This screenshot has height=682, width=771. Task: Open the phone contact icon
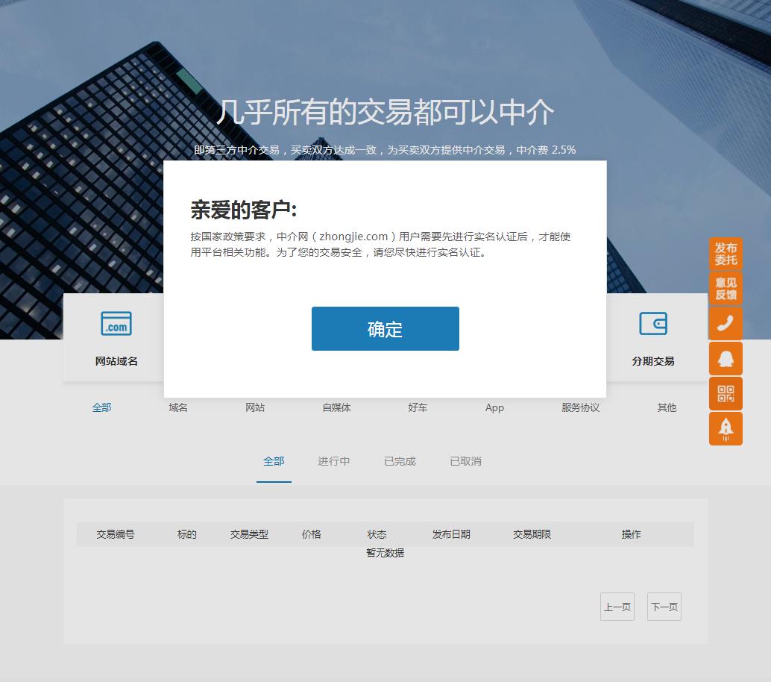click(726, 323)
